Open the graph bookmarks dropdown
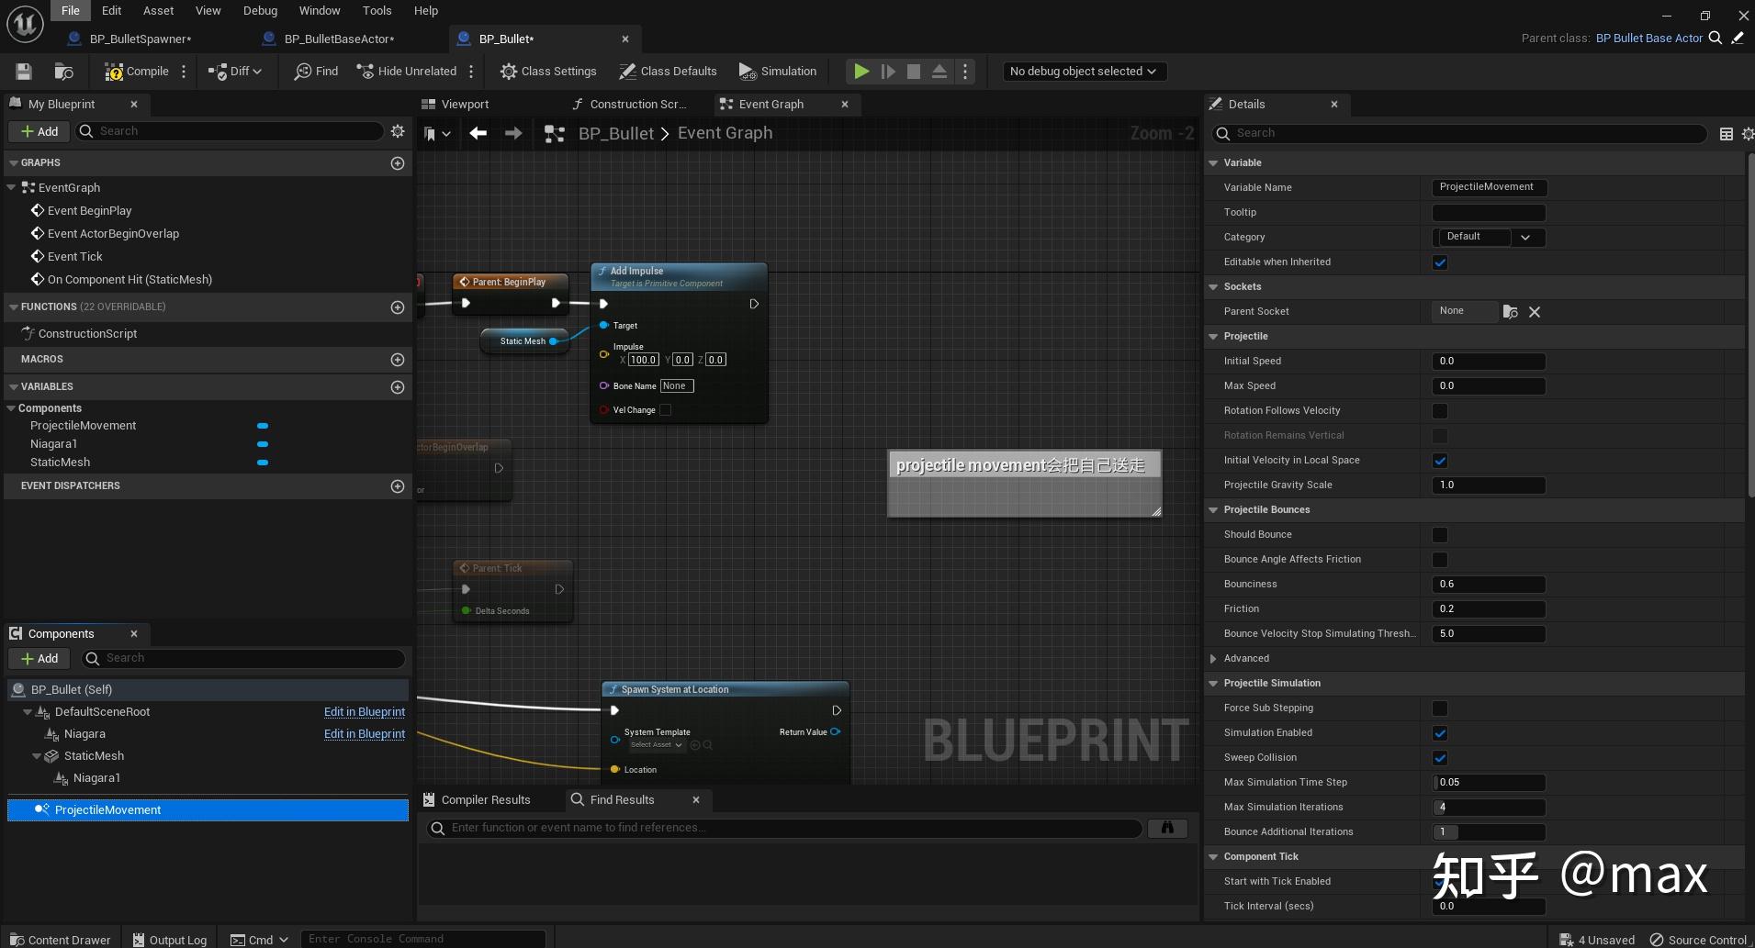Viewport: 1755px width, 948px height. [x=437, y=134]
